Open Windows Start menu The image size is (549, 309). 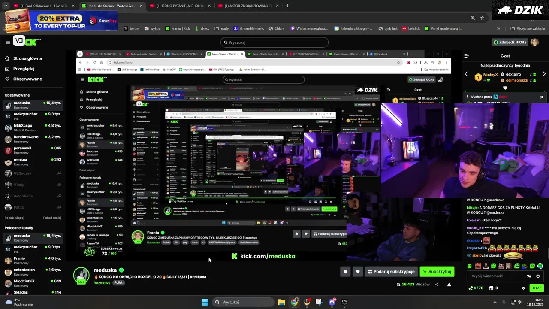(205, 302)
